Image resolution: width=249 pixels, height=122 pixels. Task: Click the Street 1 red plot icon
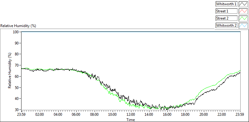click(243, 11)
